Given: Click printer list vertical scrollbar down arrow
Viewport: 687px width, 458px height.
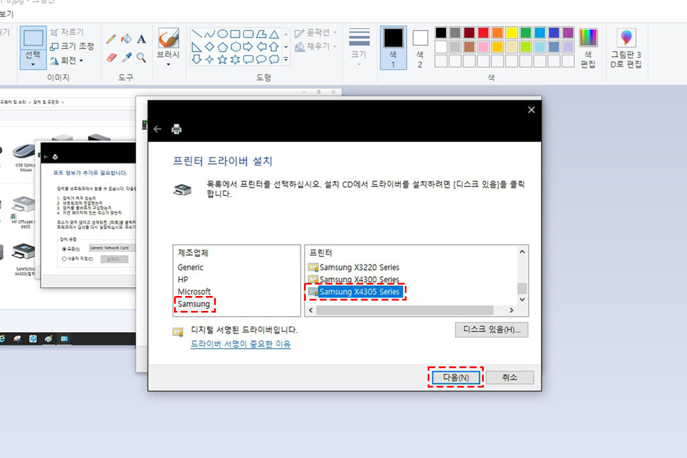Looking at the screenshot, I should coord(522,299).
